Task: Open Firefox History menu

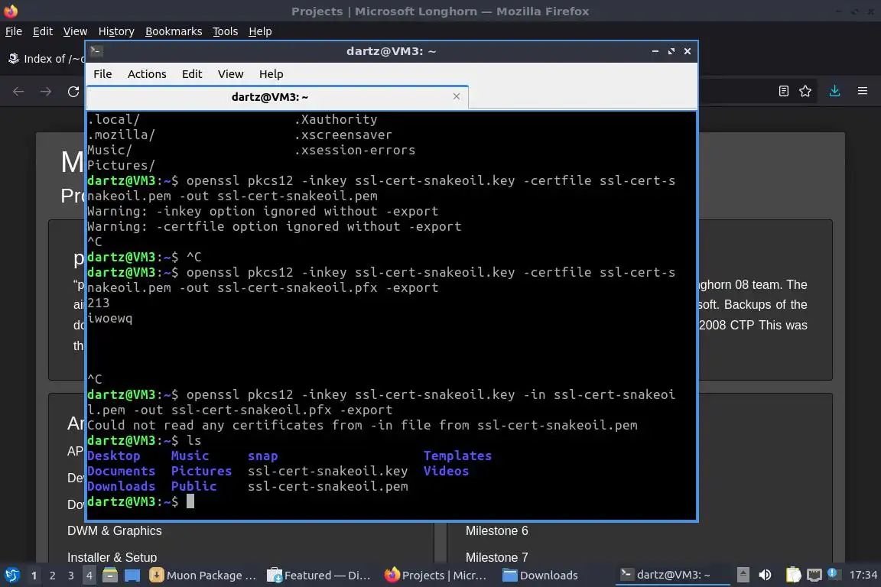Action: (116, 31)
